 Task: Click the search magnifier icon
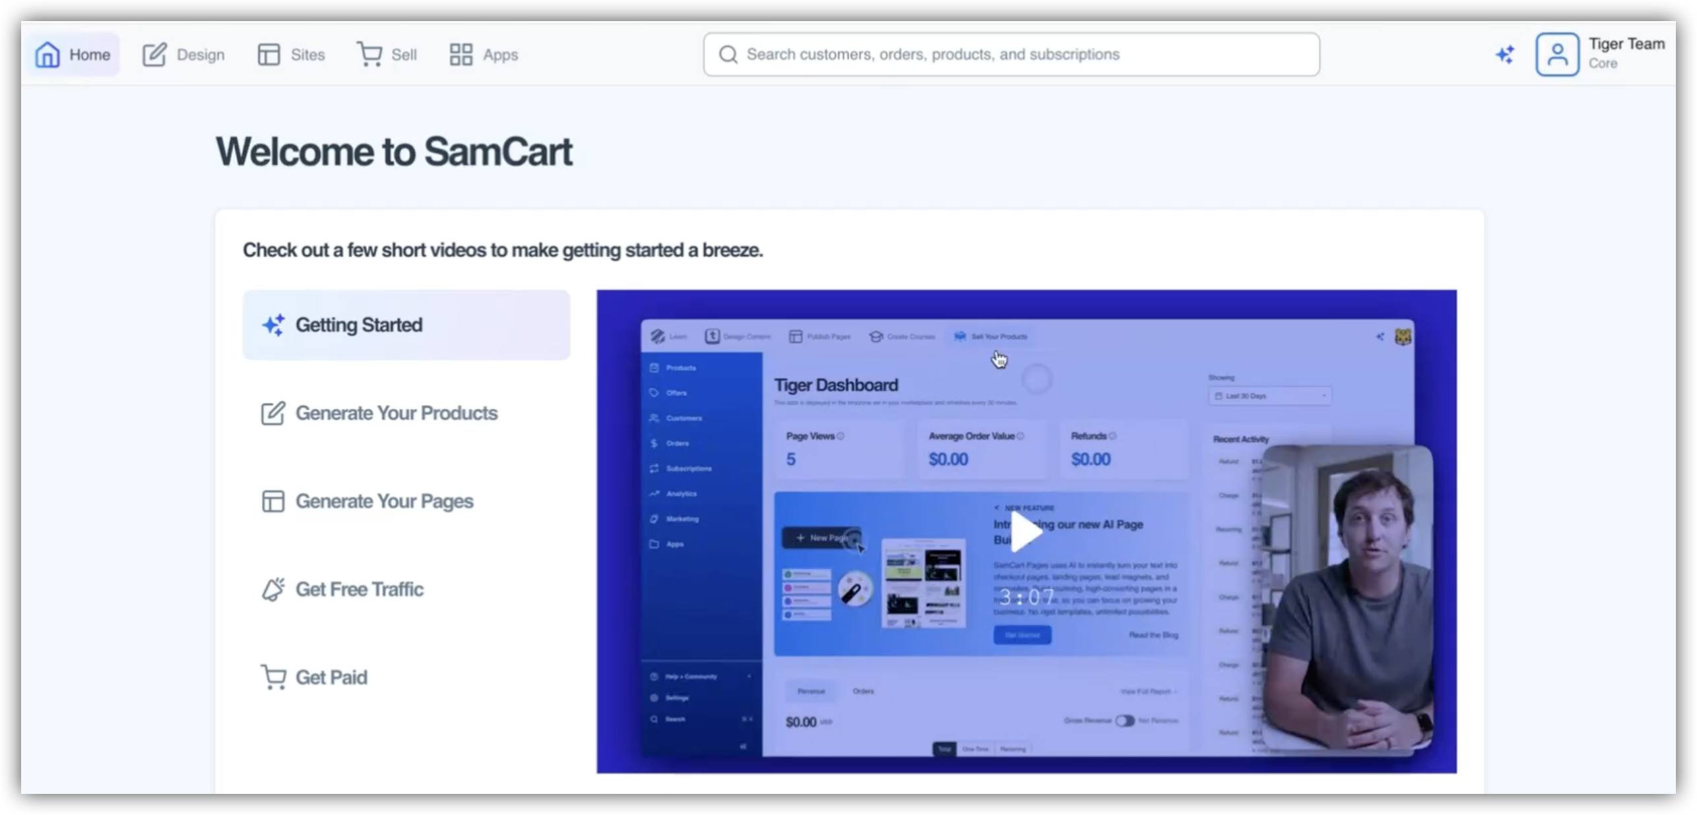pos(728,55)
